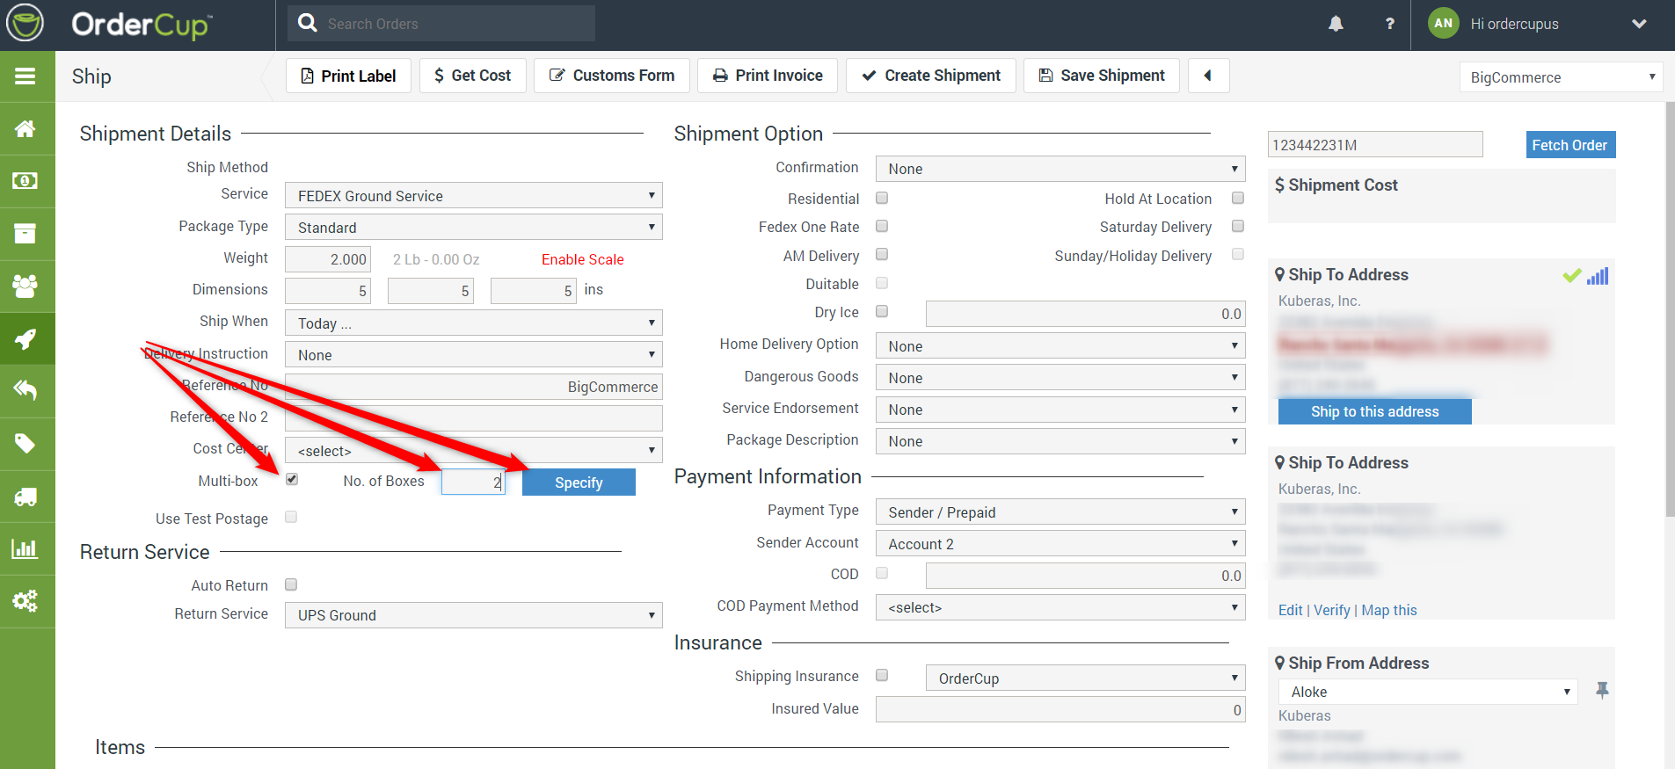Open Return Service UPS Ground dropdown
The height and width of the screenshot is (769, 1675).
click(x=474, y=614)
